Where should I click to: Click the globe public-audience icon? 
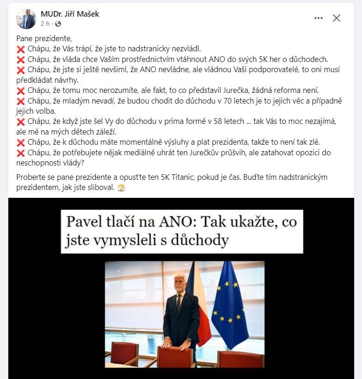[58, 24]
